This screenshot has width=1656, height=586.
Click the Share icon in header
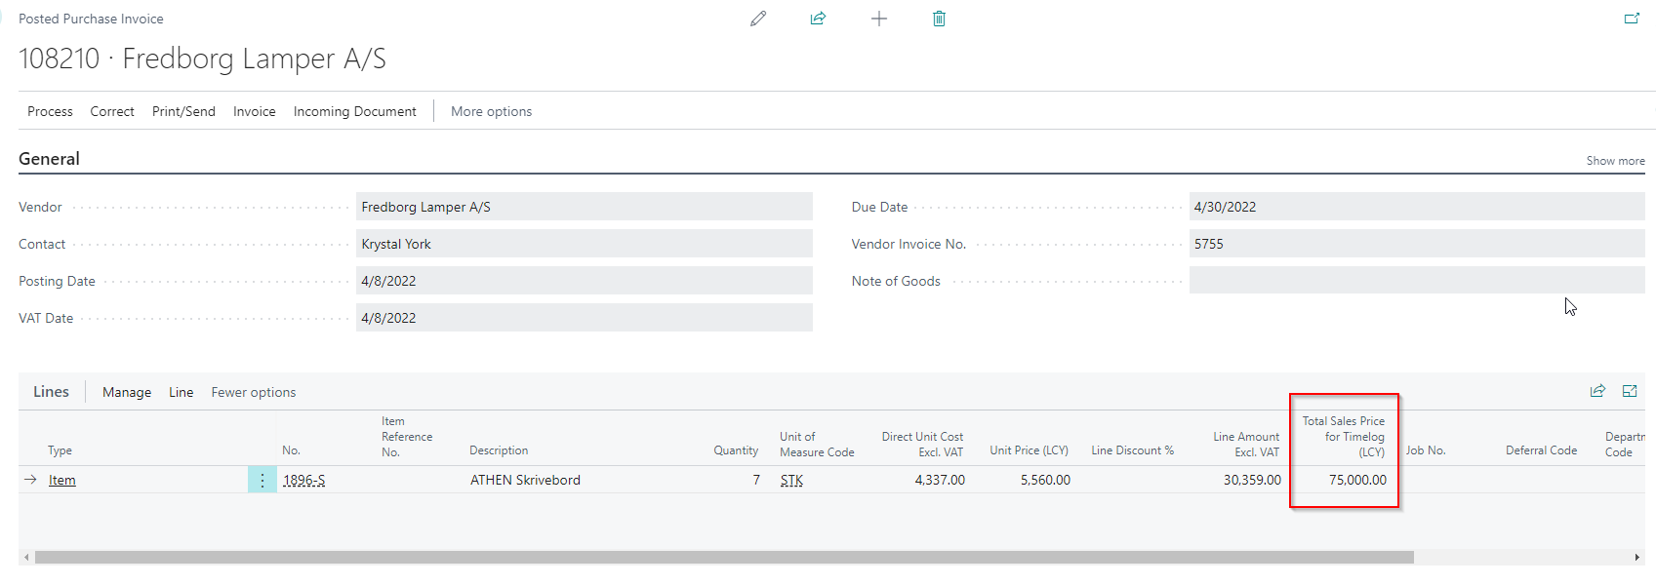[818, 19]
